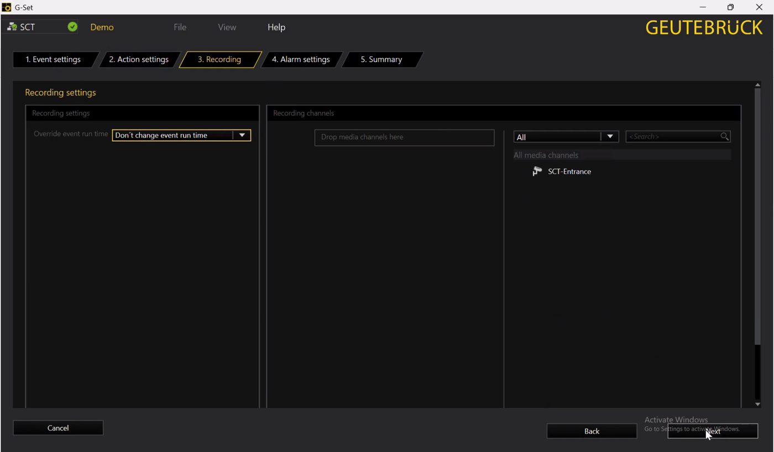Click the vertical scrollbar down arrow
The image size is (774, 452).
pos(757,404)
